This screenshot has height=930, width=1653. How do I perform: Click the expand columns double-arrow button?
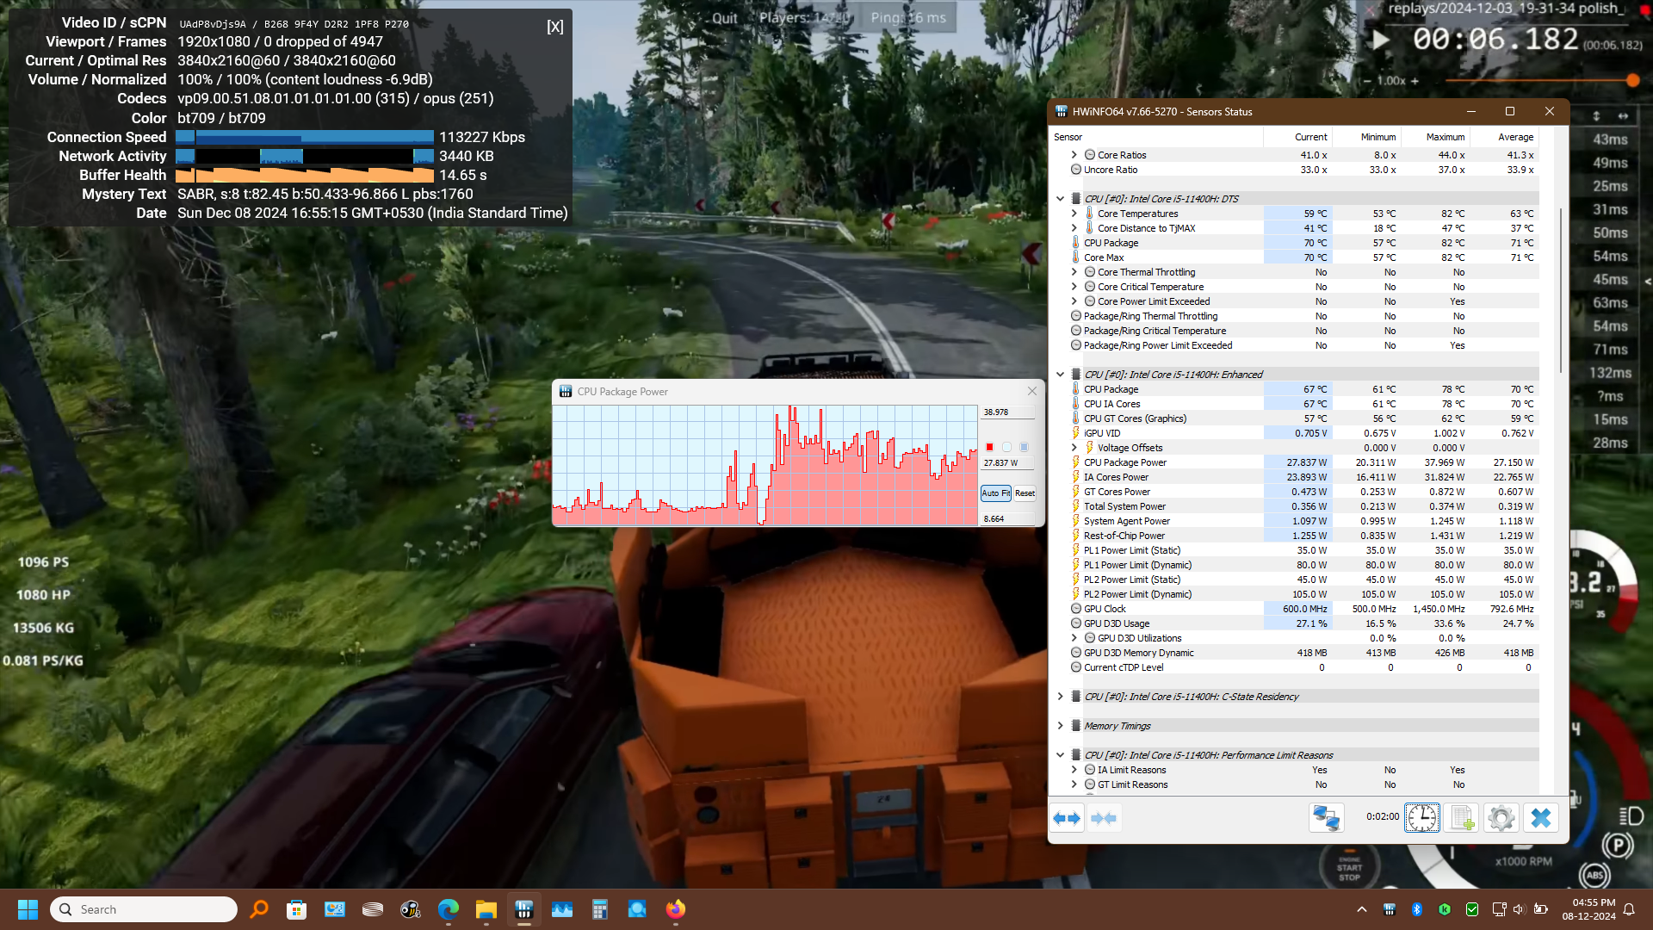(x=1068, y=818)
